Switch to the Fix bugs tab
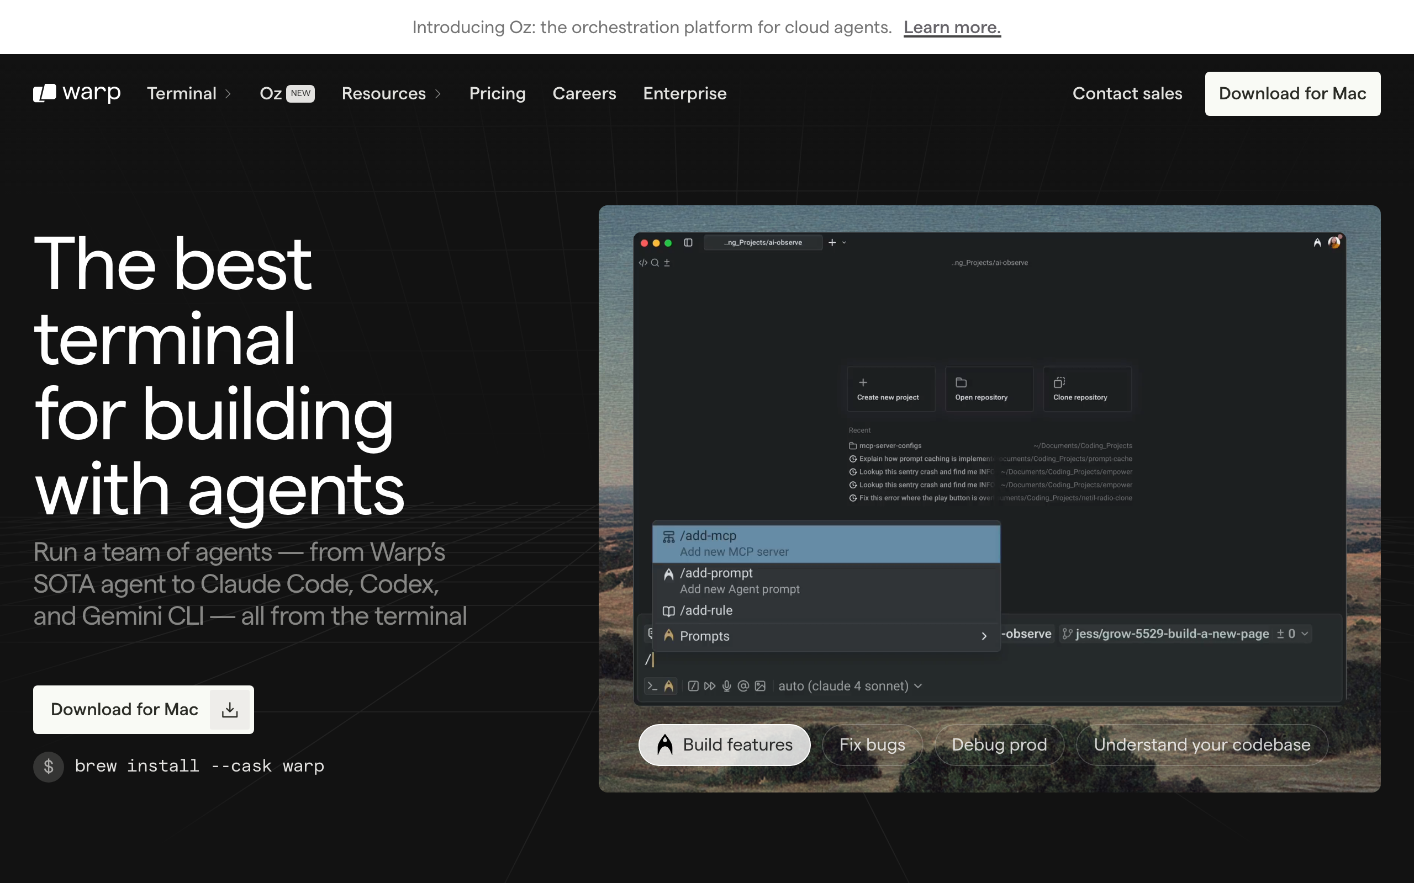 (872, 744)
